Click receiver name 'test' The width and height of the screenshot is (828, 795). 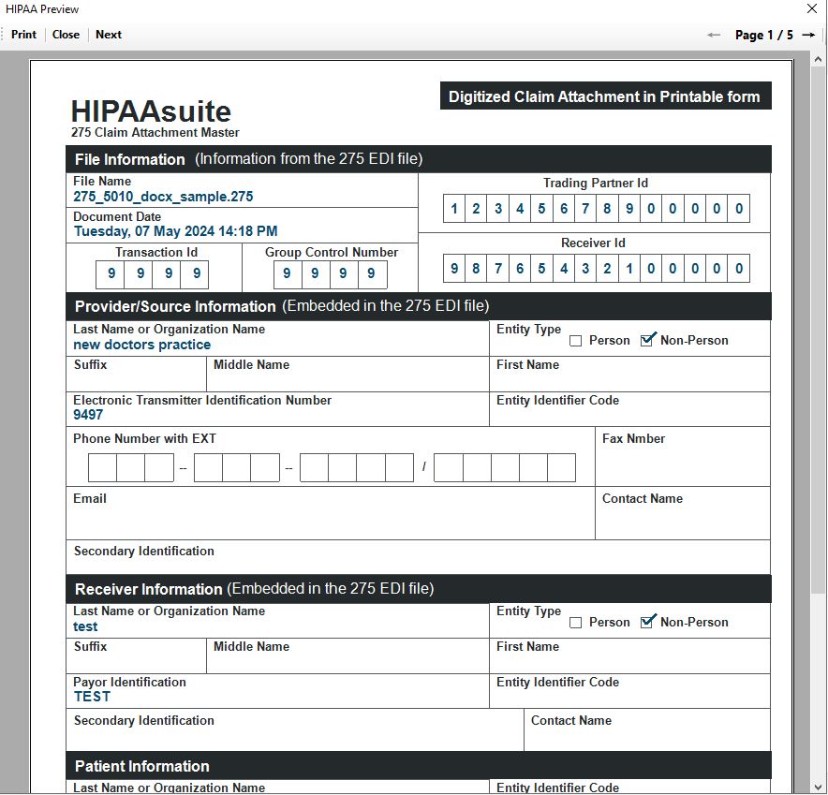(x=85, y=626)
